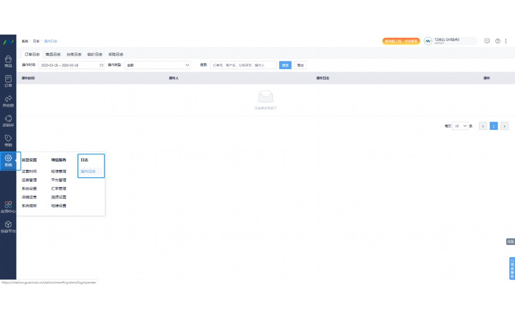Click the blue 搜索 search button
Image resolution: width=515 pixels, height=320 pixels.
pos(285,65)
